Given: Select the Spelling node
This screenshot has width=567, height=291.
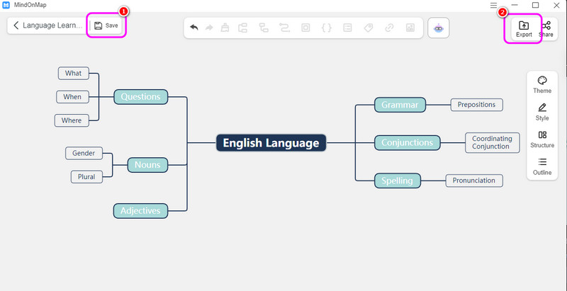Looking at the screenshot, I should [x=398, y=181].
